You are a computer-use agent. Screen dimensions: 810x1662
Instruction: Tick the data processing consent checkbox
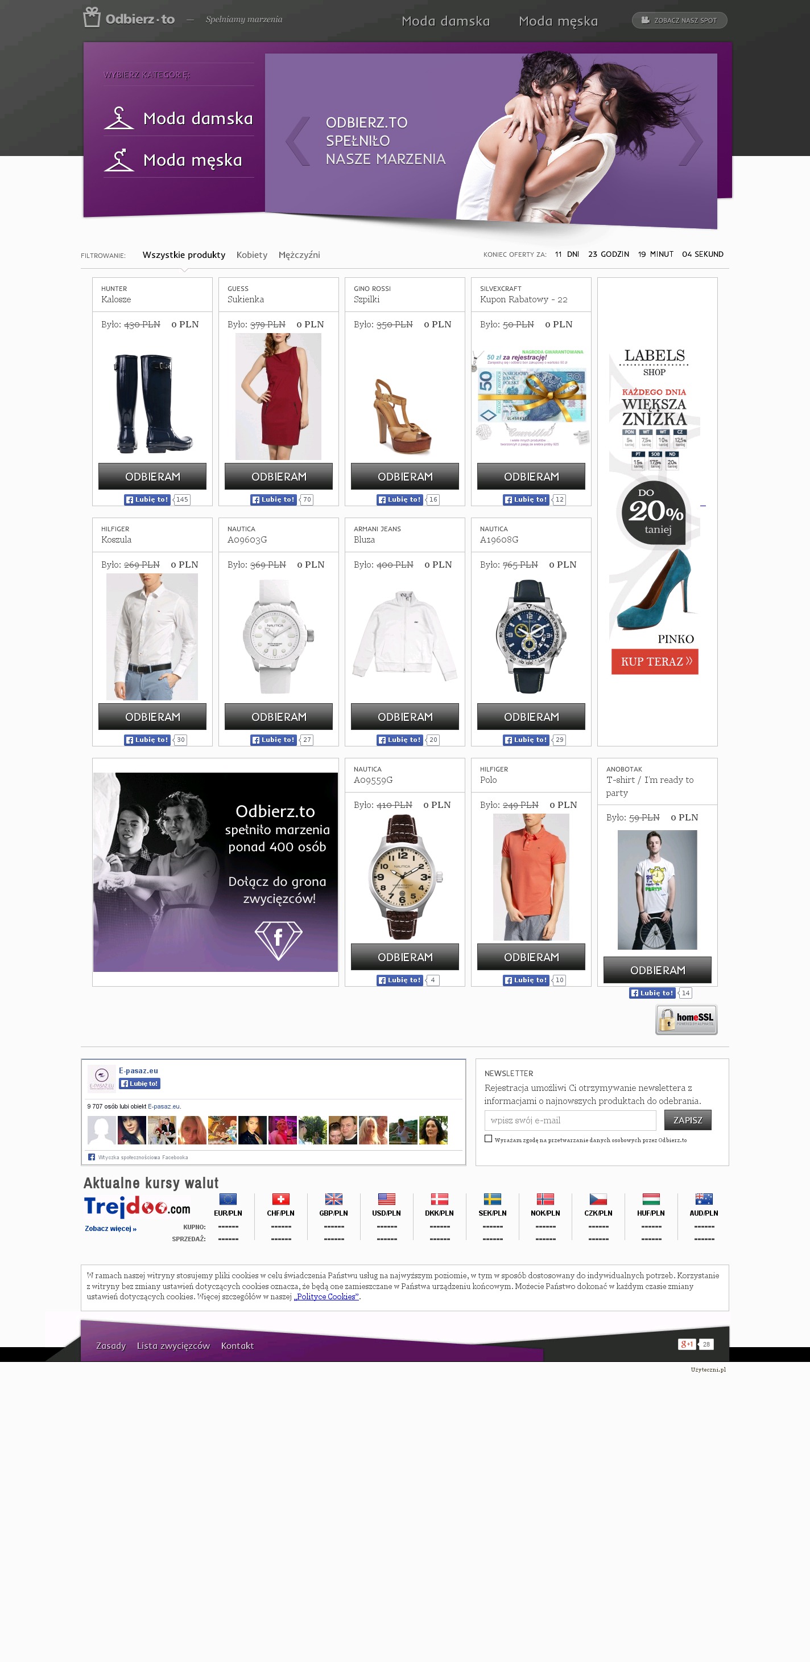coord(489,1139)
